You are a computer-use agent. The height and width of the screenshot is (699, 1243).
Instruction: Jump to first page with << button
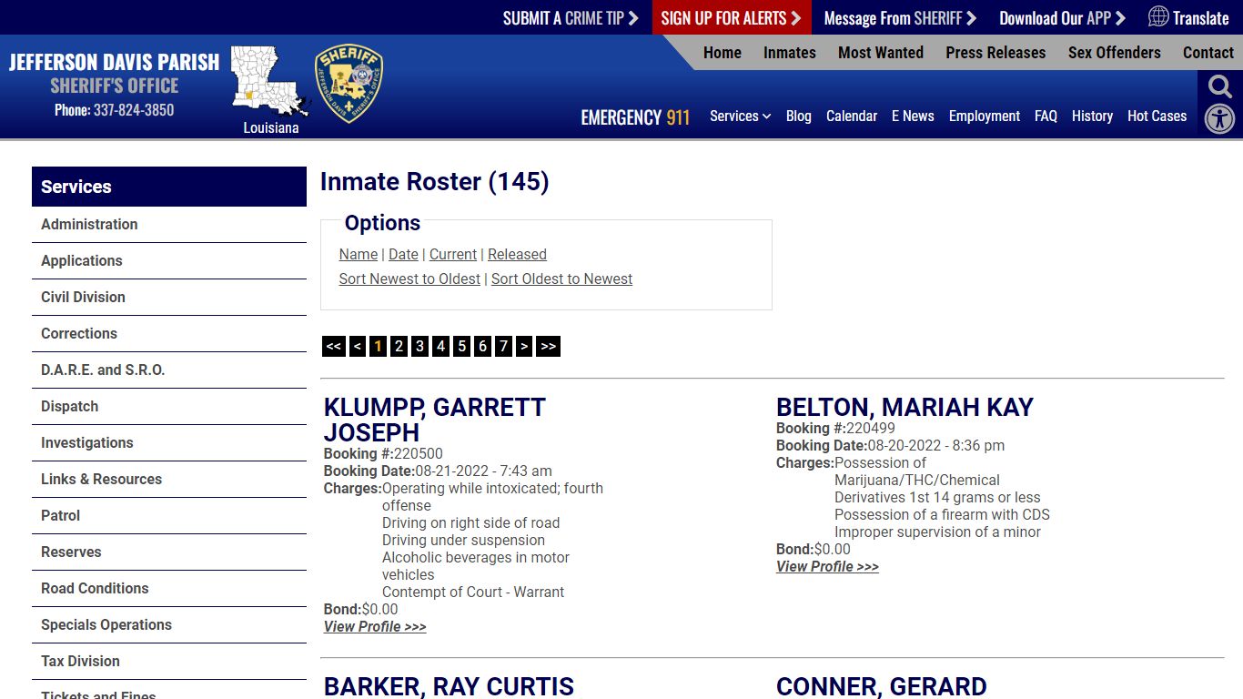334,346
